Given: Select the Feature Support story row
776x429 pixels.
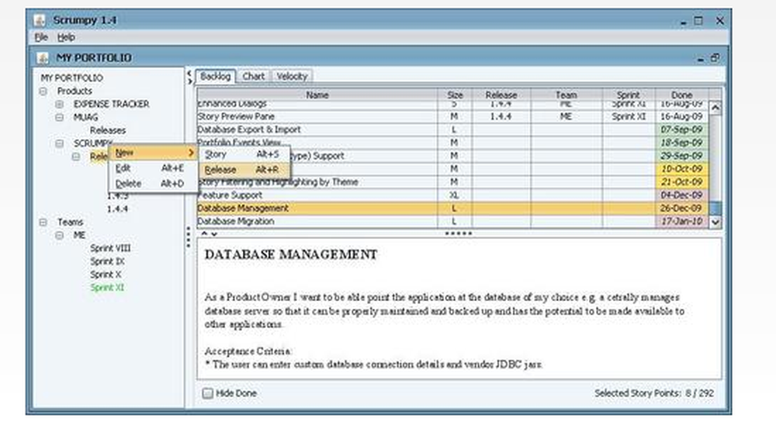Looking at the screenshot, I should point(453,195).
